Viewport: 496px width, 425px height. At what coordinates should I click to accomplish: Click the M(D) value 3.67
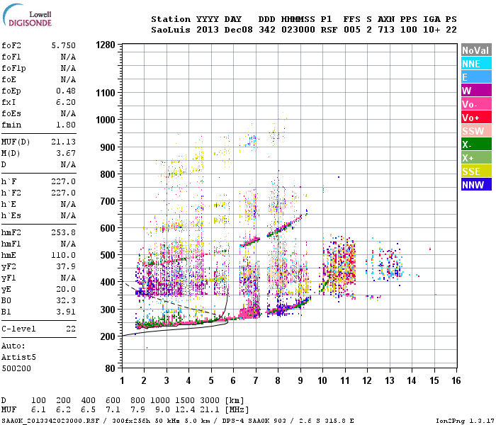point(66,153)
